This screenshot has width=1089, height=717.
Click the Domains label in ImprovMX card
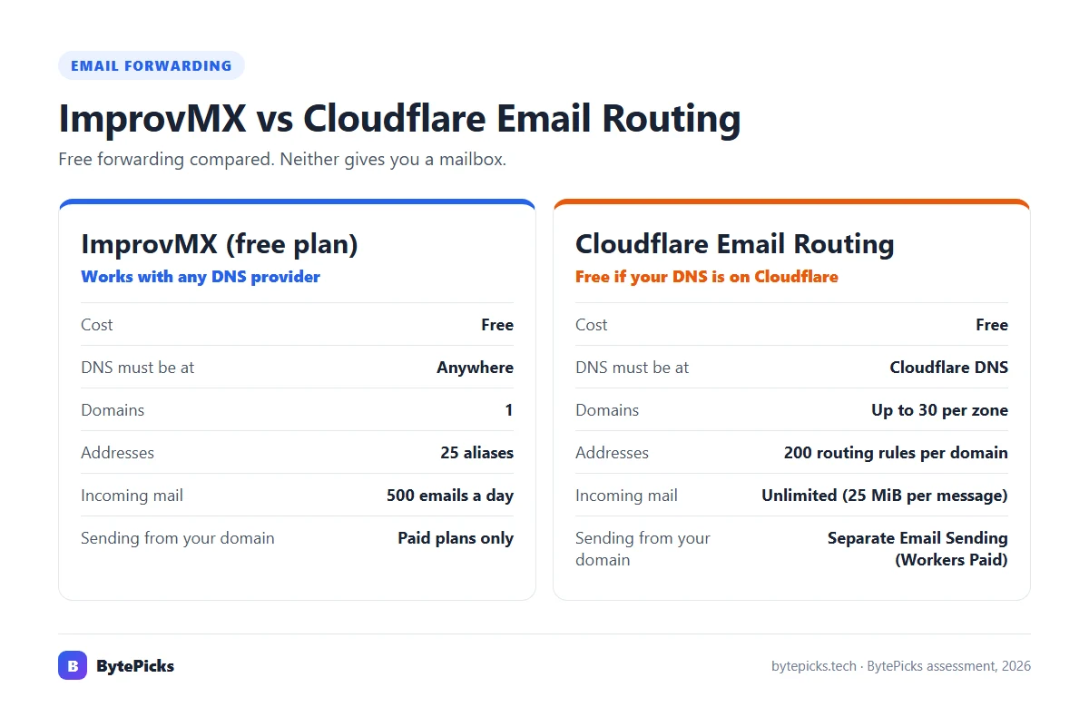(x=113, y=410)
